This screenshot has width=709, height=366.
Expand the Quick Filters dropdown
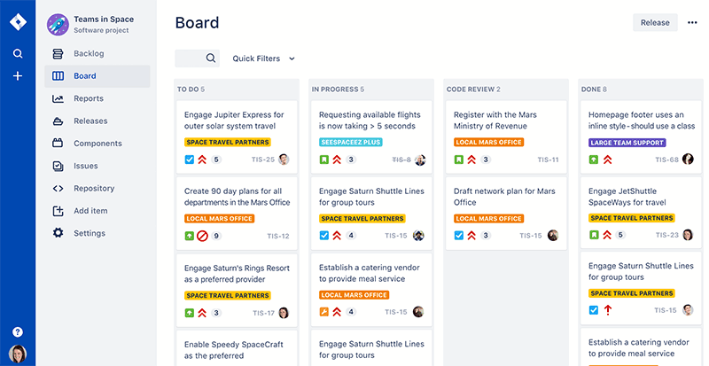coord(263,58)
